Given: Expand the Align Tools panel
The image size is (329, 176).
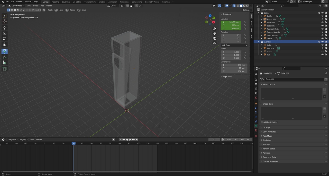Looking at the screenshot, I should pyautogui.click(x=227, y=77).
